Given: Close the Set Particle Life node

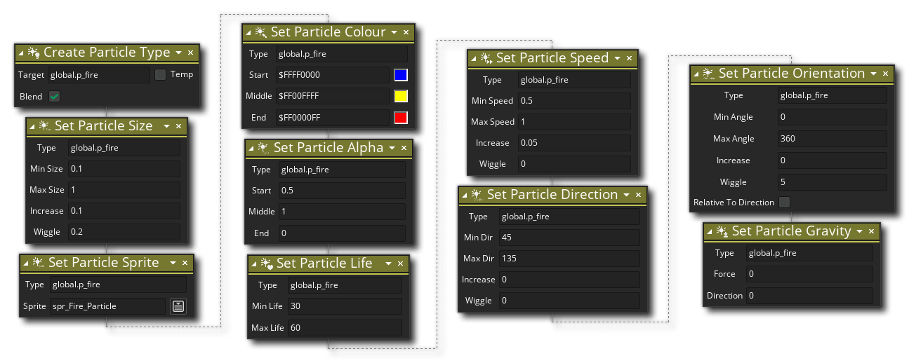Looking at the screenshot, I should click(x=400, y=263).
